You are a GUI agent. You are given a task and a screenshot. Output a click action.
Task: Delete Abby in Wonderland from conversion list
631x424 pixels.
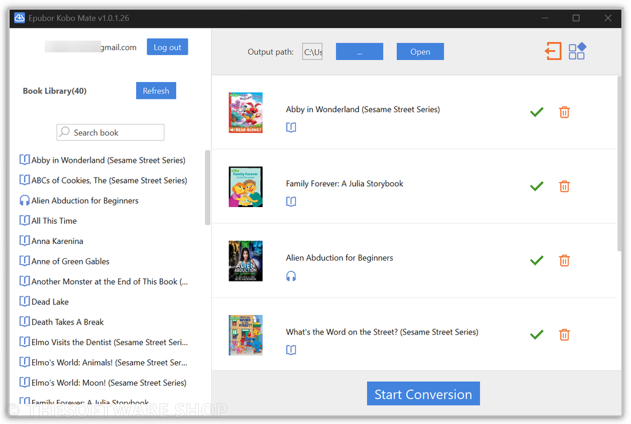[x=564, y=112]
